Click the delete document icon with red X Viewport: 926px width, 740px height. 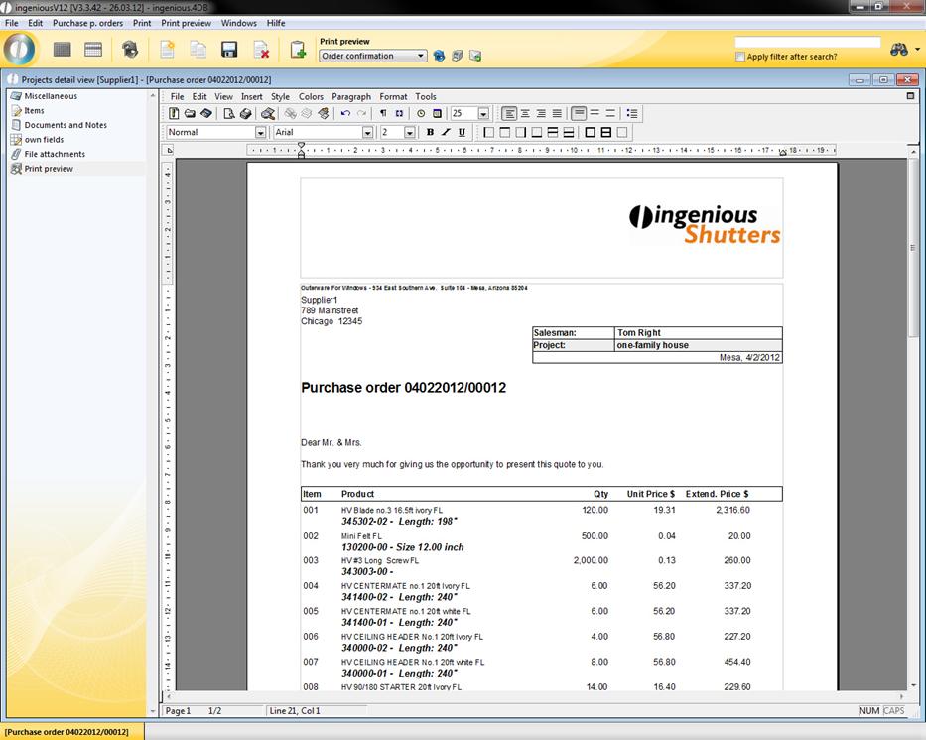261,50
